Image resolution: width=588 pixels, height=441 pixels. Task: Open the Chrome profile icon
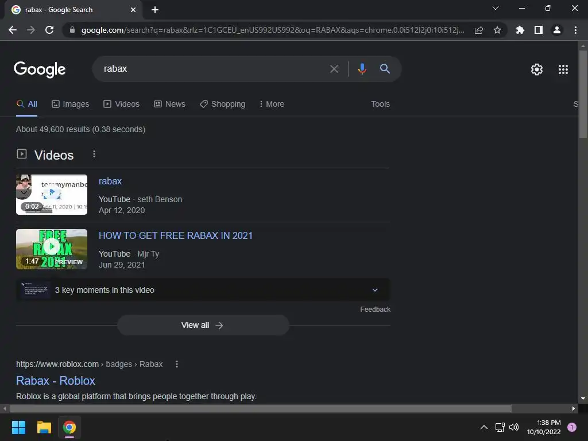[x=557, y=30]
